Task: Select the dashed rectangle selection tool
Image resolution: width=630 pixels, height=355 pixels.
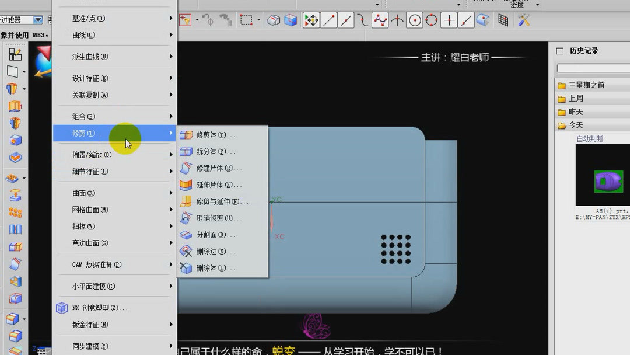Action: point(245,19)
